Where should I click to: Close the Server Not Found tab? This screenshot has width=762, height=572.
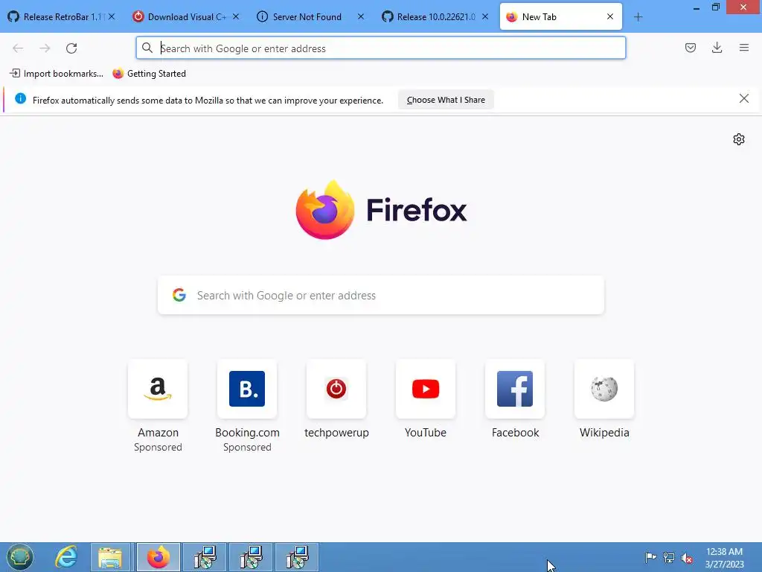pos(361,16)
